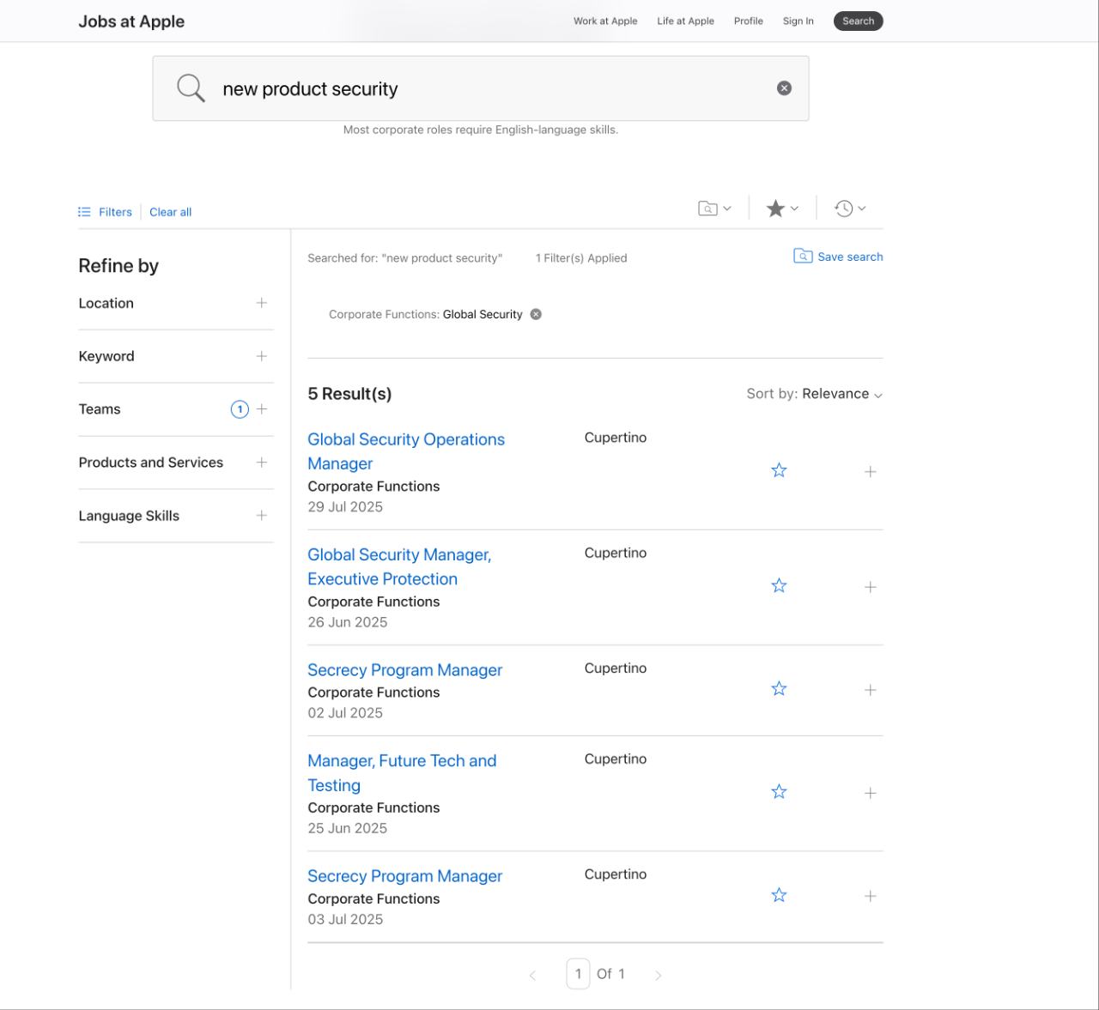Click the '5 Result(s)' heading text

point(349,394)
